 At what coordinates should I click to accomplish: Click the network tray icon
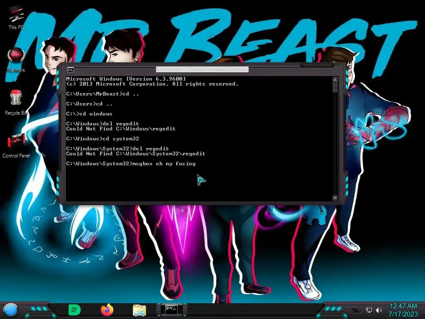369,310
